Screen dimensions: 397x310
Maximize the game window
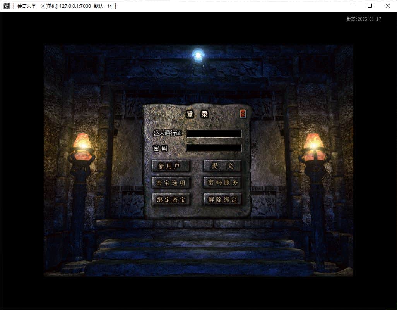point(370,6)
